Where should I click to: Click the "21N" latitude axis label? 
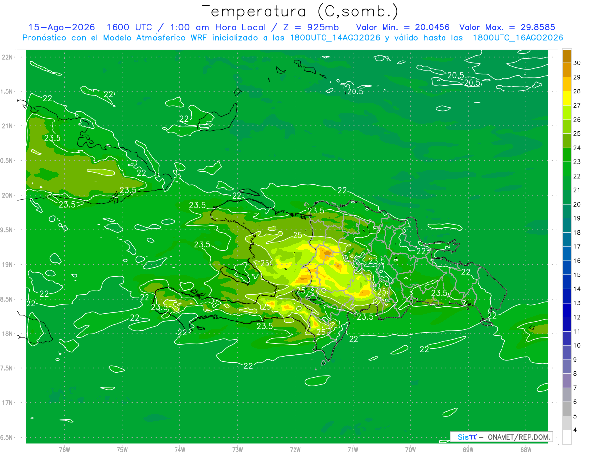[8, 126]
